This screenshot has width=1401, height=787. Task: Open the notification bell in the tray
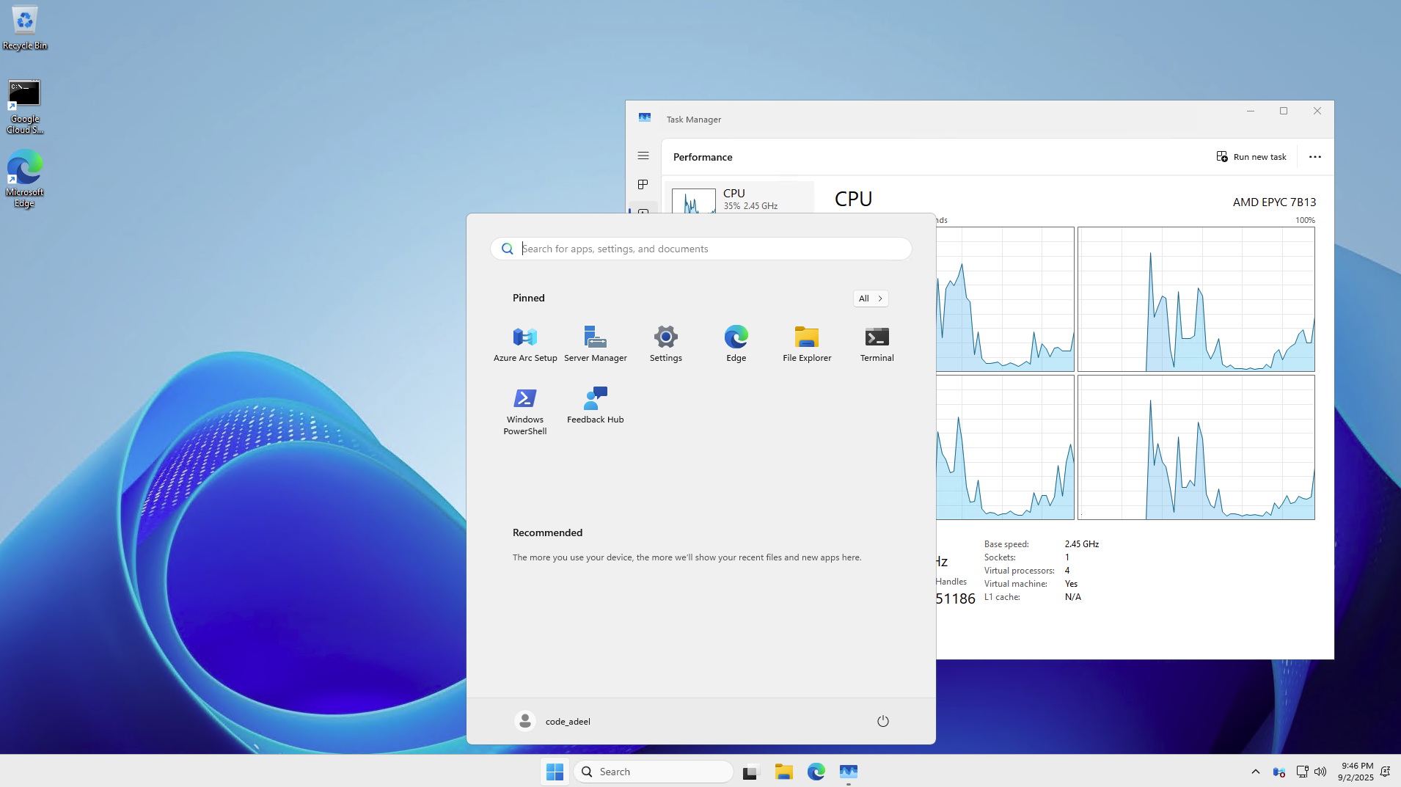pos(1386,772)
